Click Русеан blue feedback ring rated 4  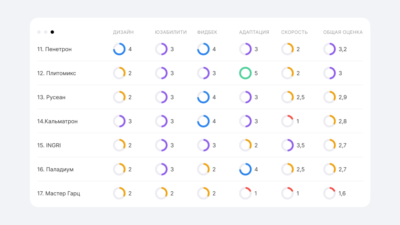tap(203, 97)
